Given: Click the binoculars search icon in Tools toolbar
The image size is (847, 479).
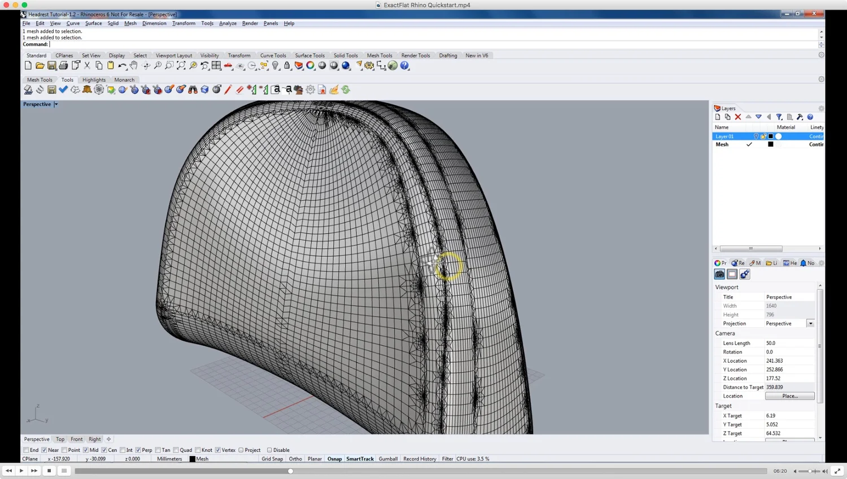Looking at the screenshot, I should pos(192,89).
